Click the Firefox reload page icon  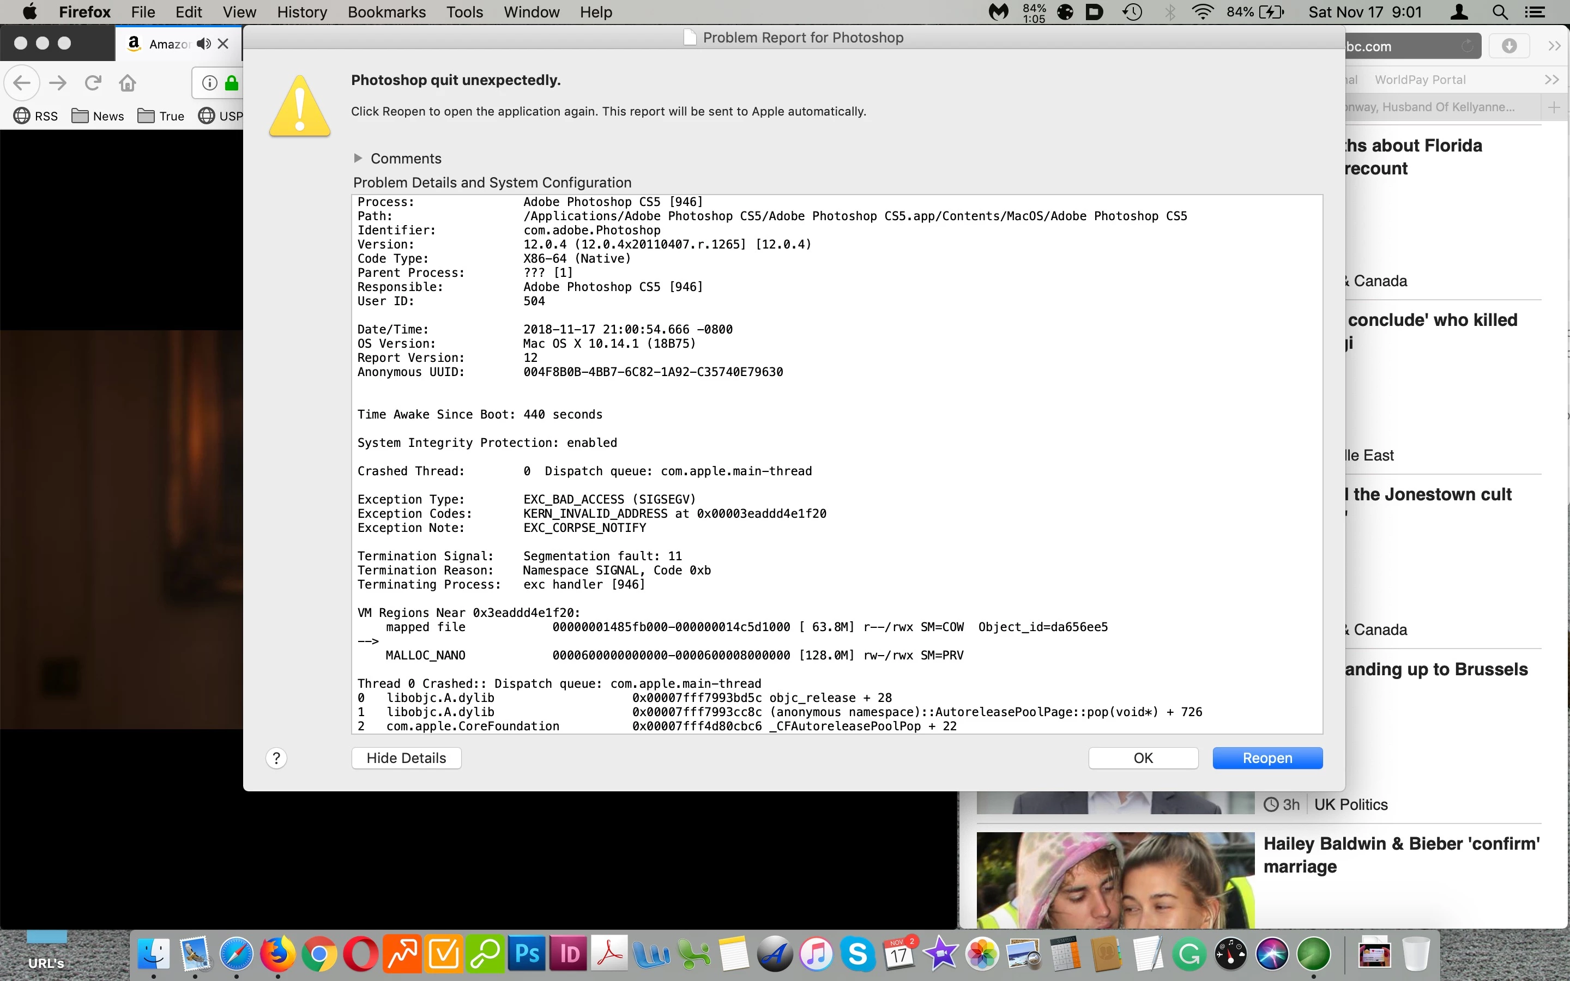[93, 82]
